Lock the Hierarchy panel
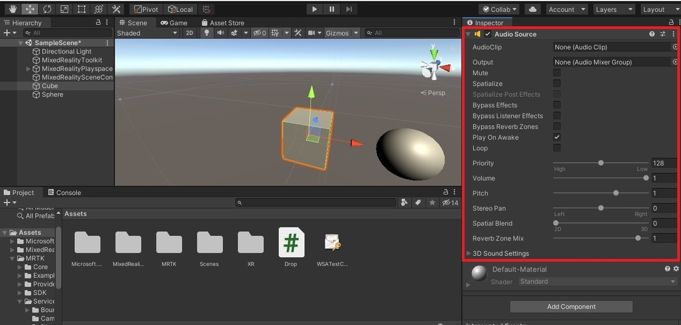Viewport: 681px width, 325px height. pos(98,23)
